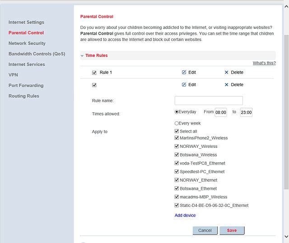Click the What's this? help link
Screen dimensions: 289x243
(x=264, y=63)
